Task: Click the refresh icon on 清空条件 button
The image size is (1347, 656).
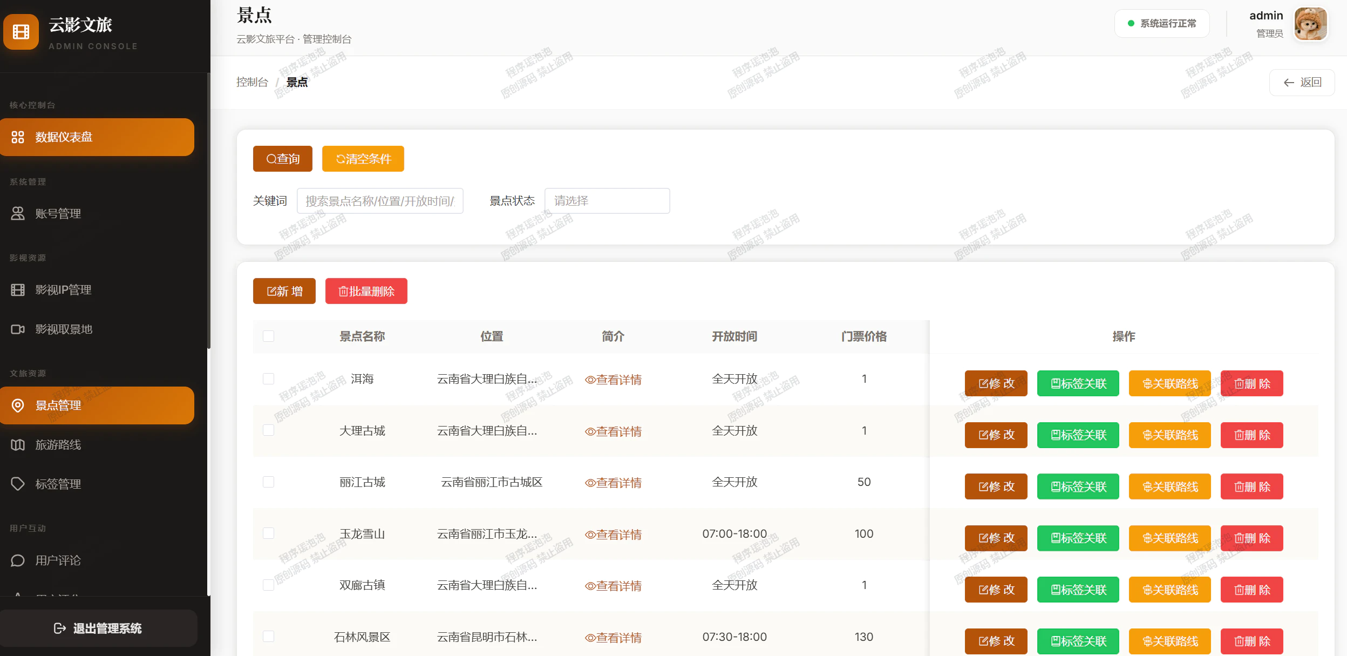Action: pyautogui.click(x=341, y=159)
